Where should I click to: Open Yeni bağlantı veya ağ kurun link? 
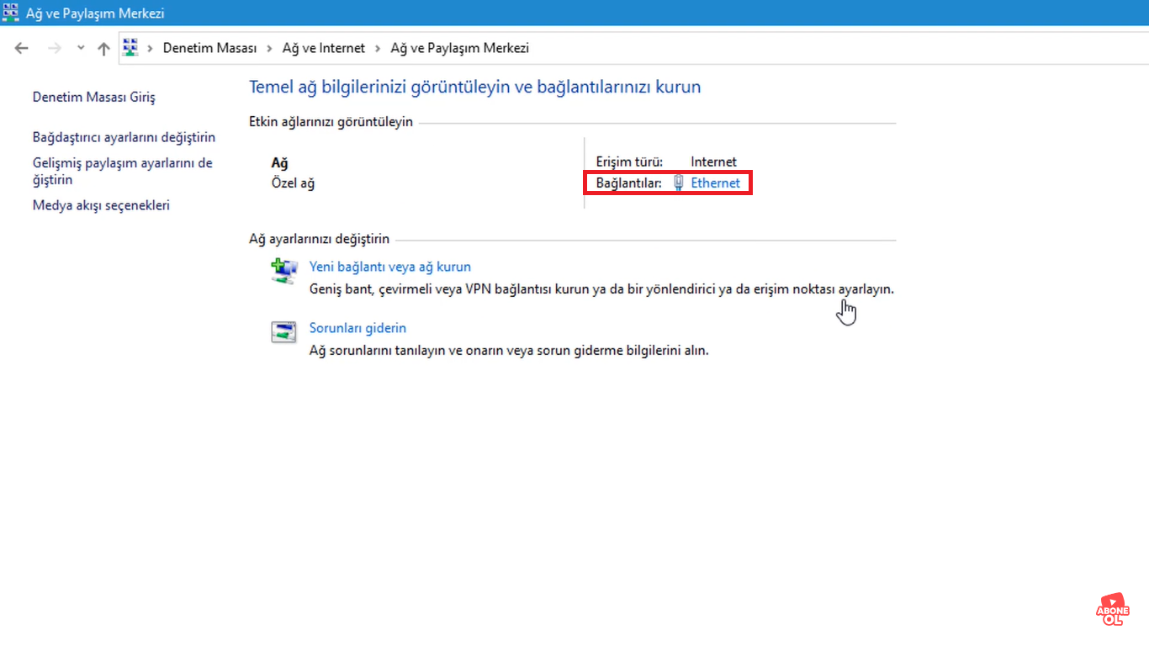point(390,267)
